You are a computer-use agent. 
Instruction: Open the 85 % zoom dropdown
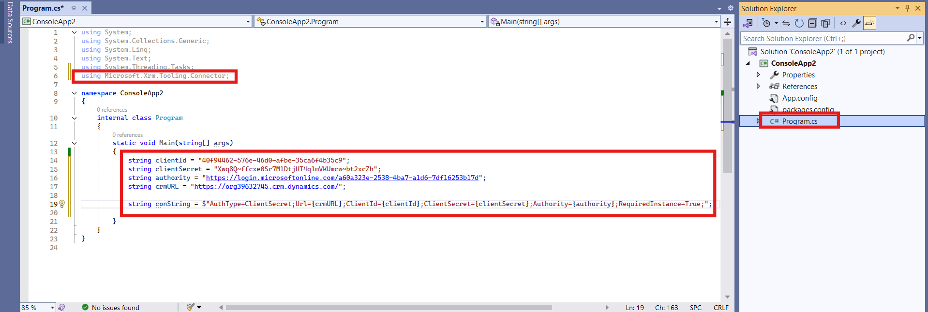pos(52,308)
